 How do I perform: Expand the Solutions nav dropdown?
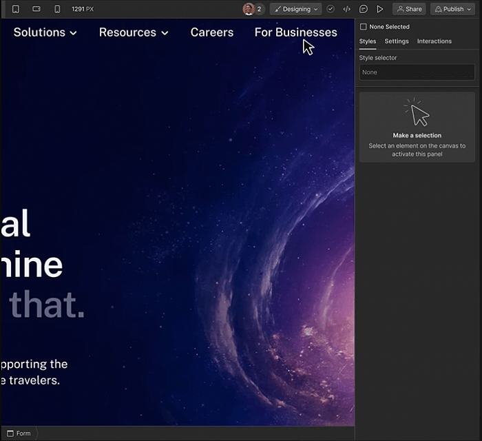tap(45, 32)
